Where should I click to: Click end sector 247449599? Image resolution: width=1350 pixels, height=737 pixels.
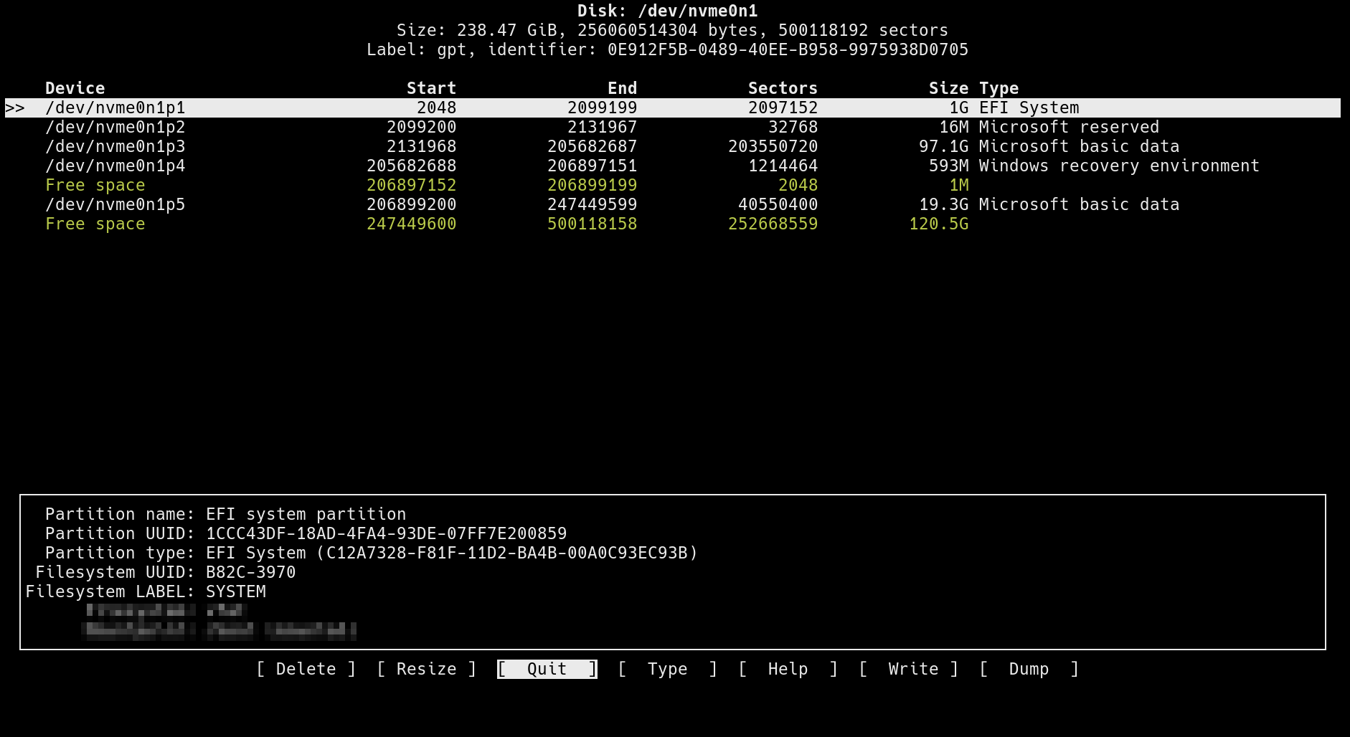(592, 204)
